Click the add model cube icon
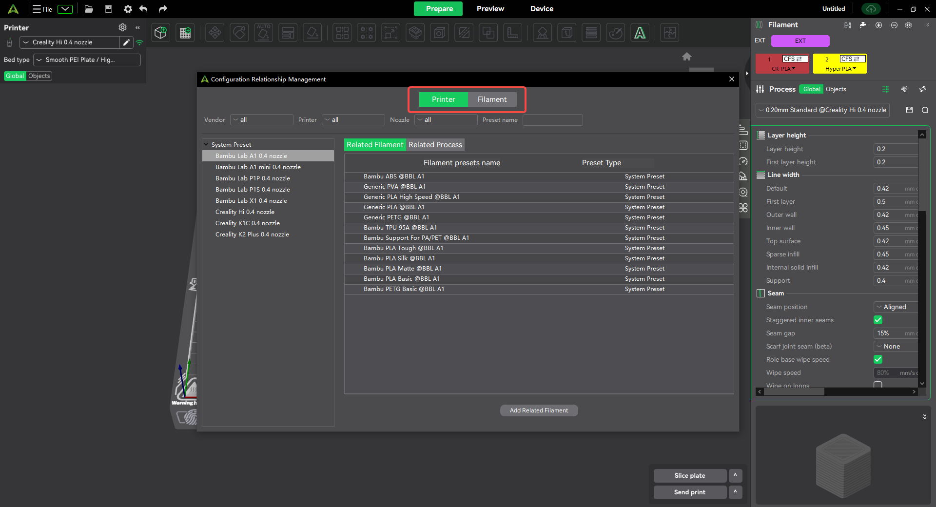Image resolution: width=936 pixels, height=507 pixels. pos(161,33)
